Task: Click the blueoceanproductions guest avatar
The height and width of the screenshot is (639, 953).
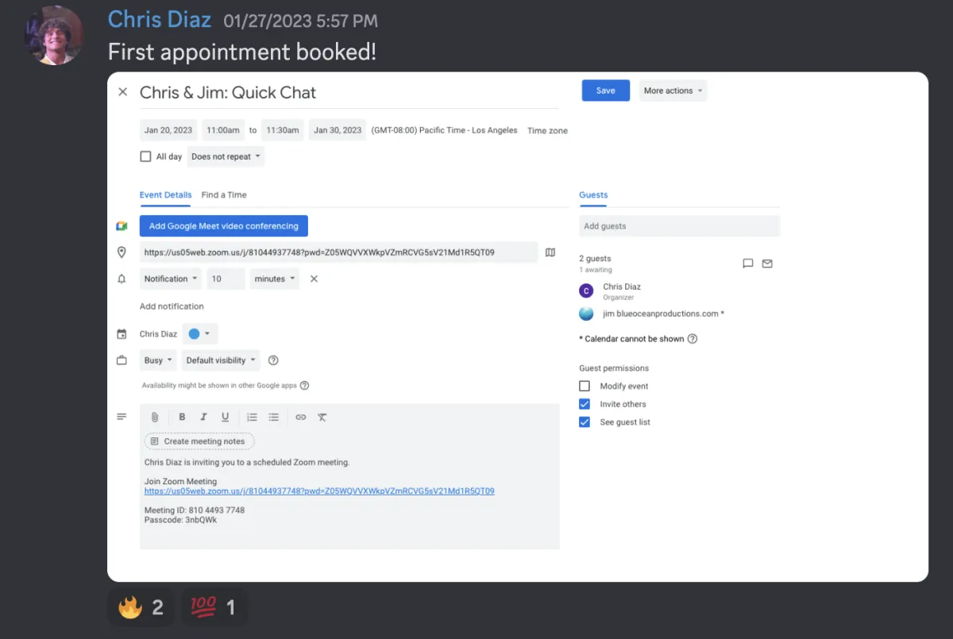Action: (x=586, y=314)
